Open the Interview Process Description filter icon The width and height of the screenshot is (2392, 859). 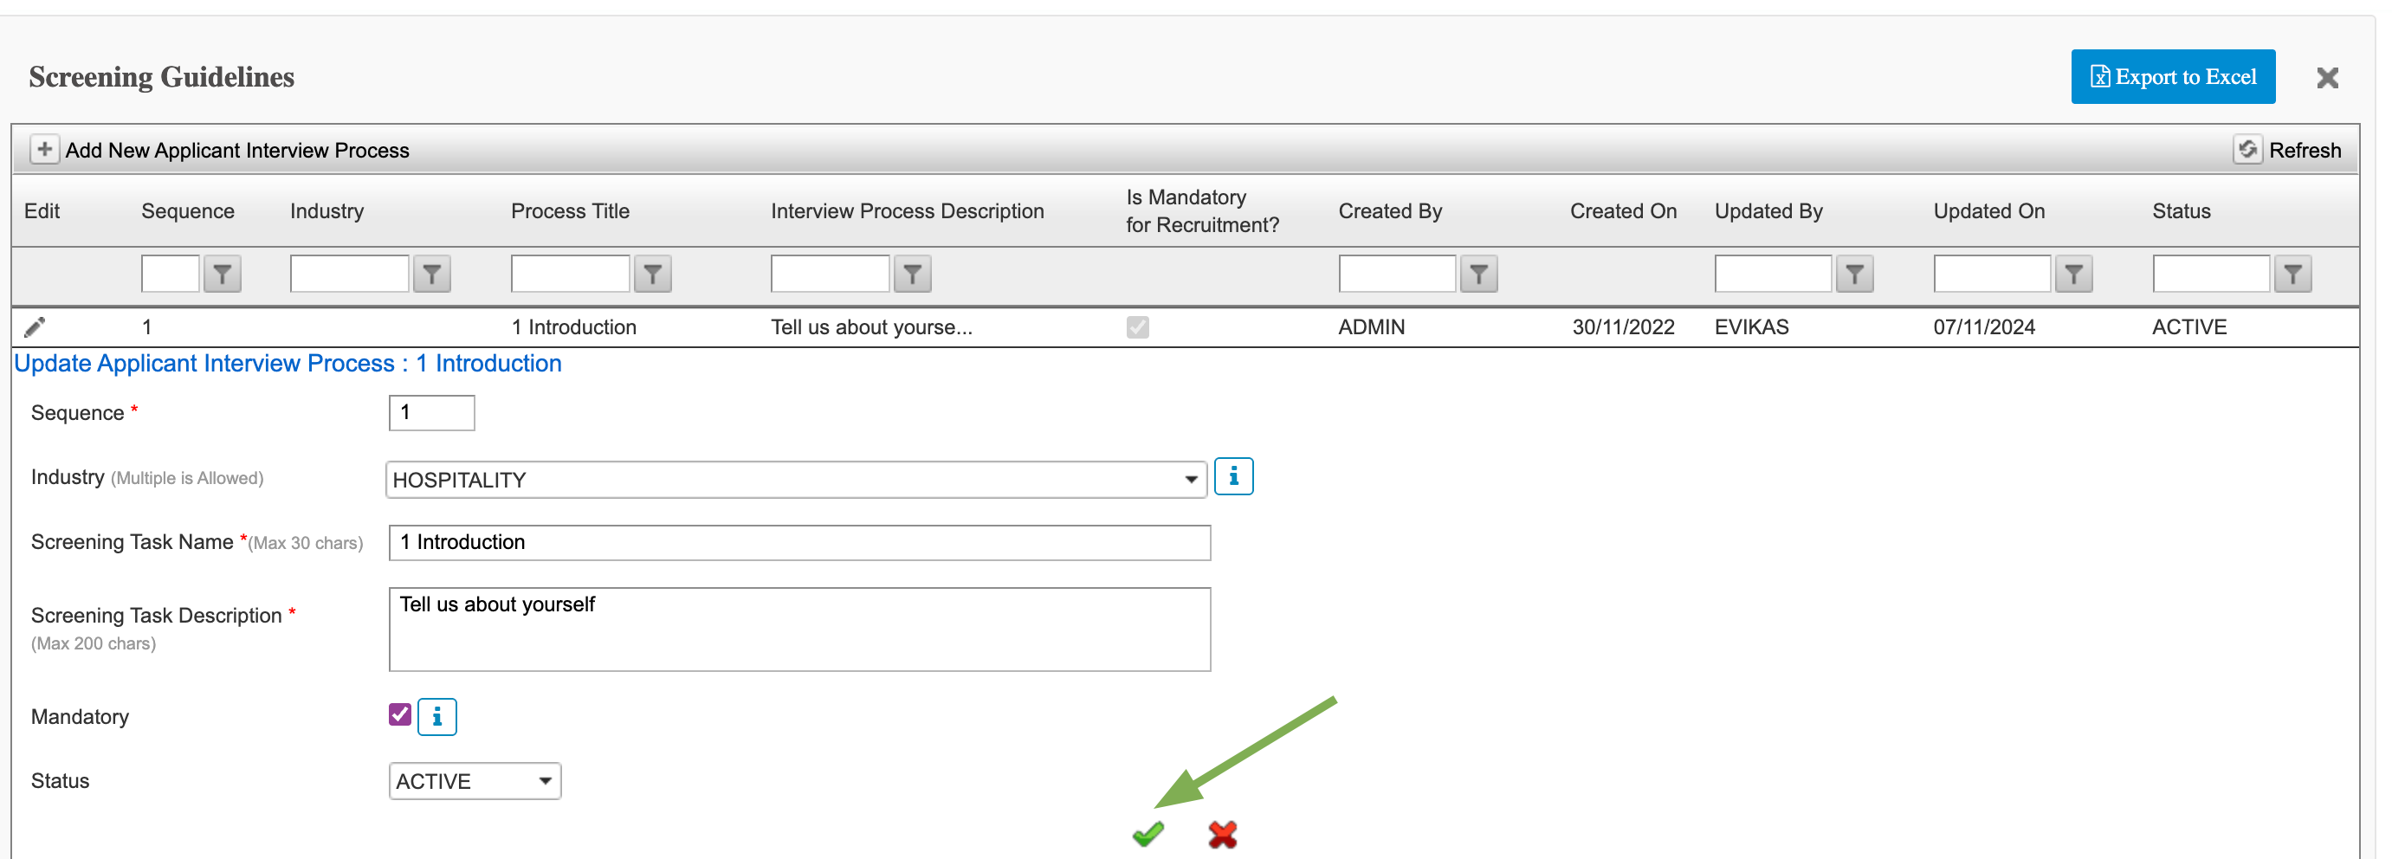click(x=913, y=274)
